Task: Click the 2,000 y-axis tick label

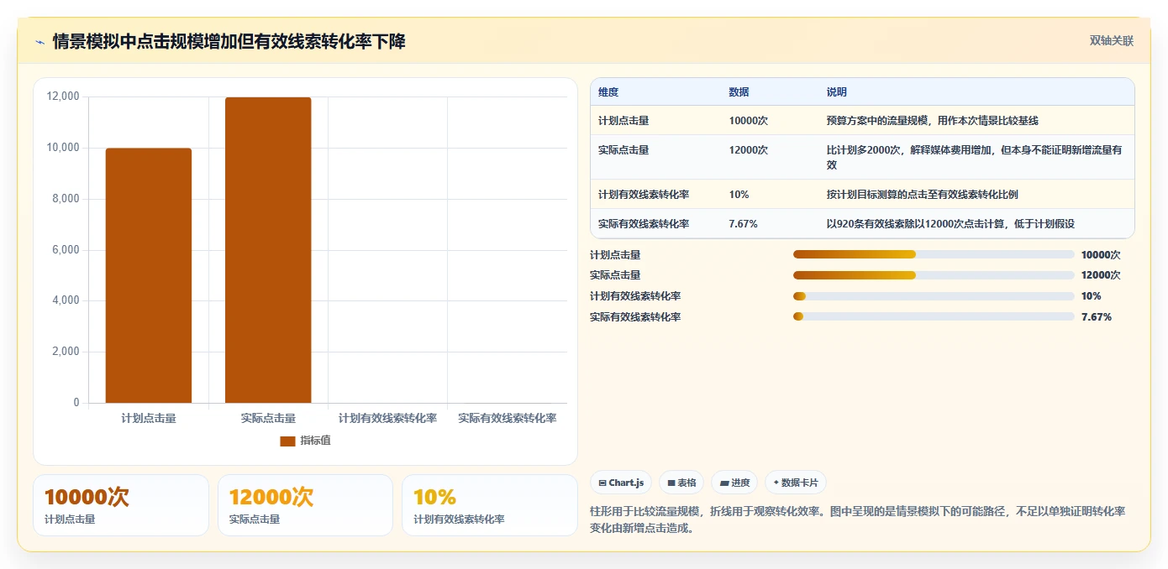Action: pyautogui.click(x=66, y=352)
